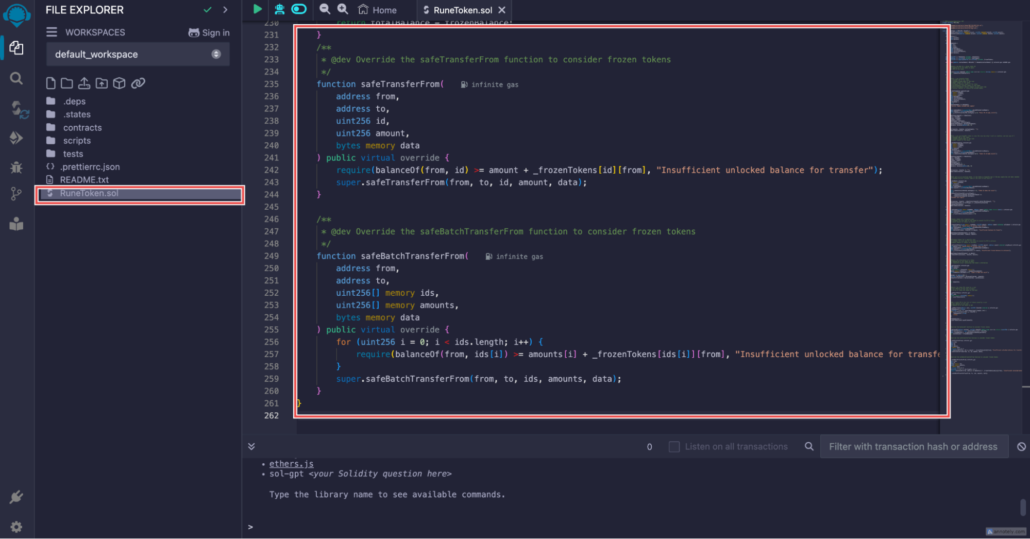This screenshot has height=539, width=1030.
Task: Close the RuneToken.sol tab
Action: coord(502,10)
